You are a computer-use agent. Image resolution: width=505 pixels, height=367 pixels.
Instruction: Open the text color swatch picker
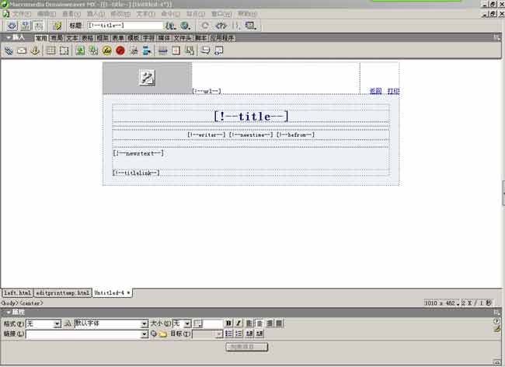pyautogui.click(x=197, y=323)
